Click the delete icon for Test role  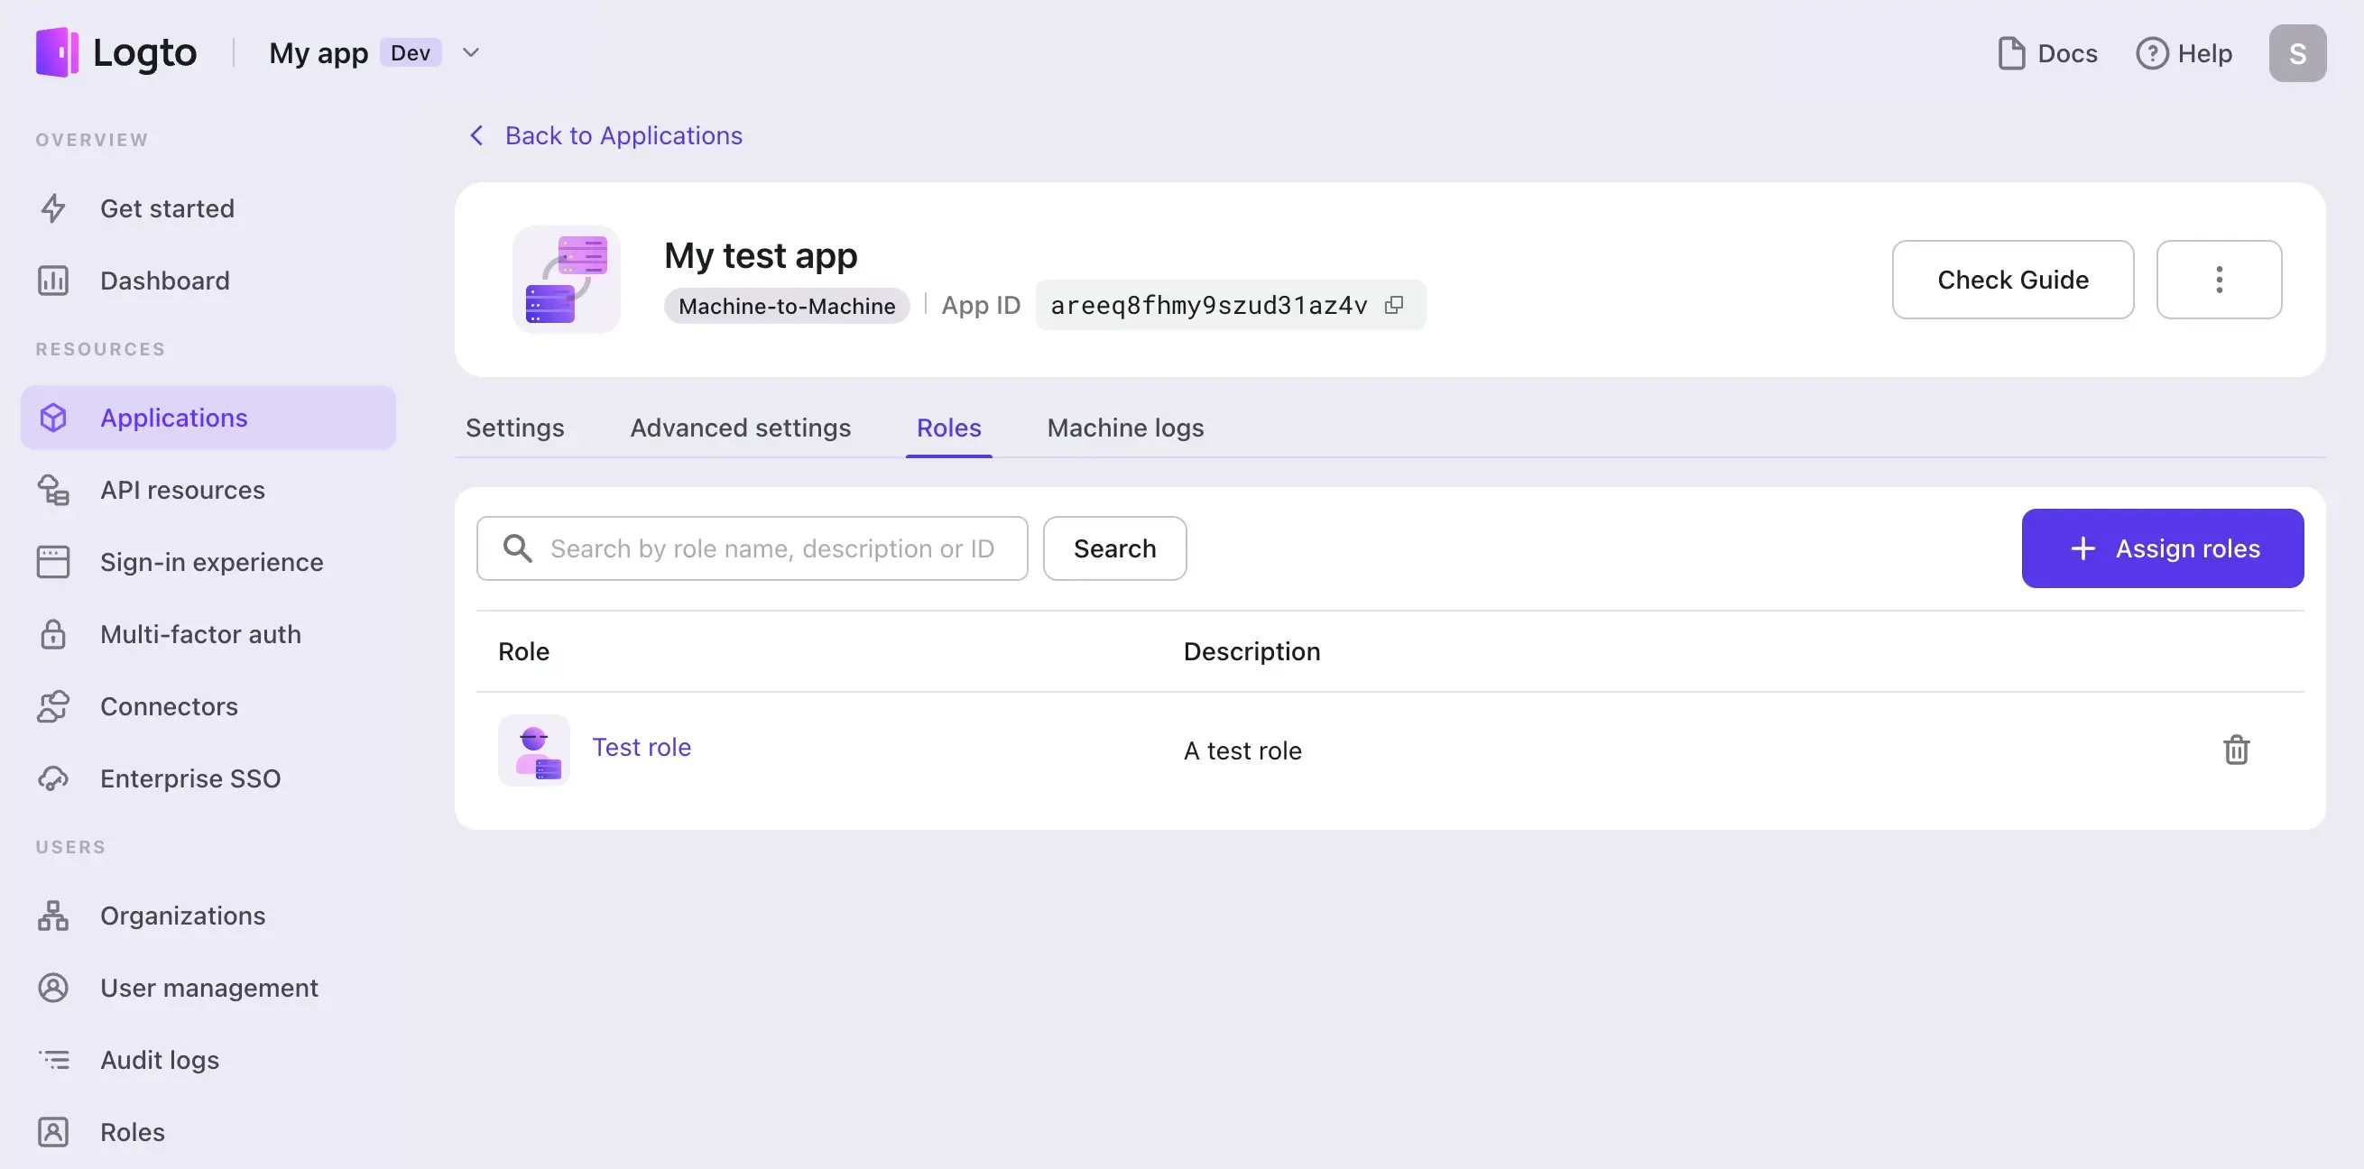[x=2236, y=749]
